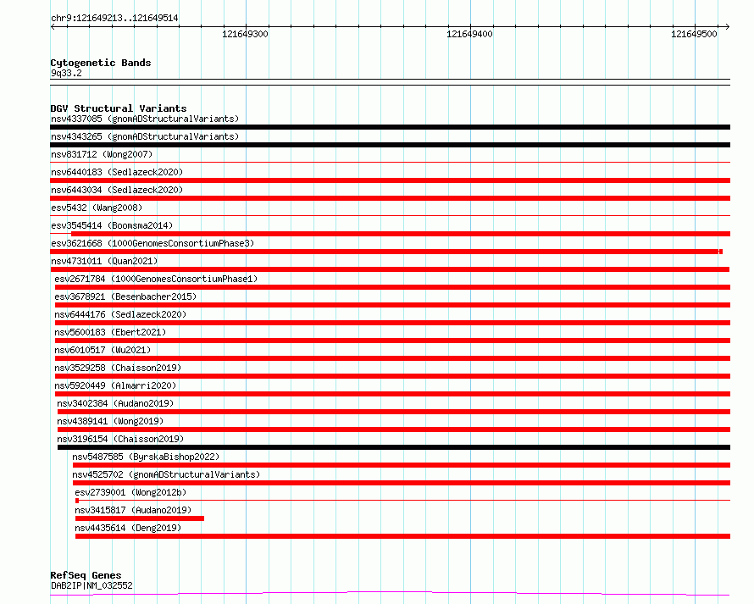This screenshot has height=604, width=754.
Task: Select variant esv5432 (Wang2008)
Action: pos(97,208)
